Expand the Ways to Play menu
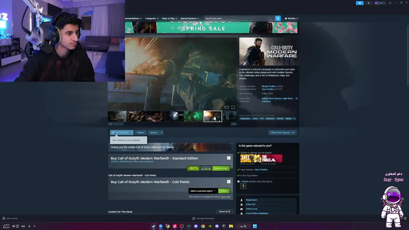This screenshot has height=230, width=409. 169,18
